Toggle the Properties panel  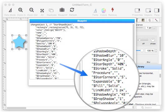pyautogui.click(x=137, y=11)
